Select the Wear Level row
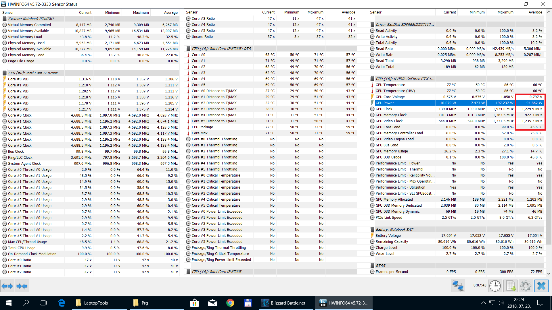The image size is (552, 310). pos(457,253)
